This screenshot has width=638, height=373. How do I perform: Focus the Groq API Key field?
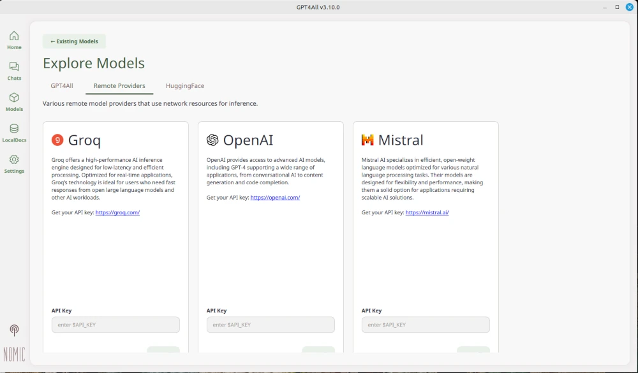(115, 325)
